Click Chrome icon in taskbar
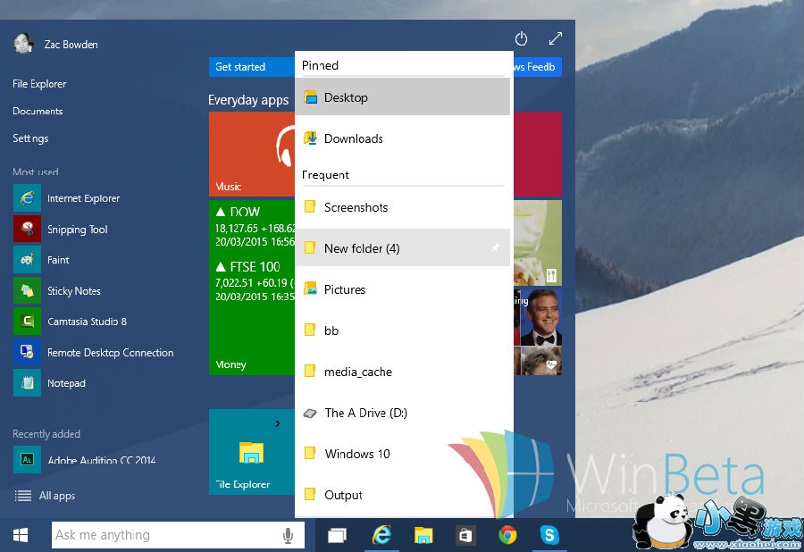804x552 pixels. [507, 535]
